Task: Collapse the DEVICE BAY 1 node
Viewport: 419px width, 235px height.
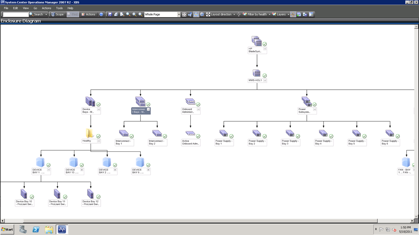Action: (x=49, y=169)
